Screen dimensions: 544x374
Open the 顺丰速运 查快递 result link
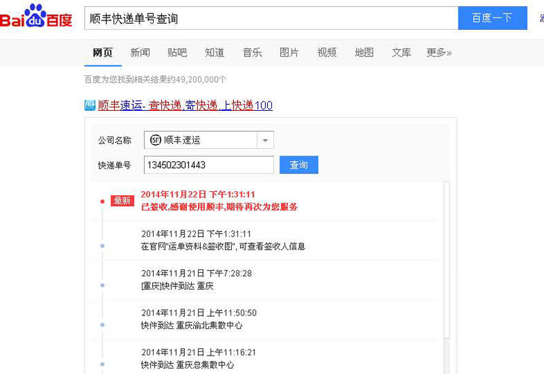click(185, 105)
